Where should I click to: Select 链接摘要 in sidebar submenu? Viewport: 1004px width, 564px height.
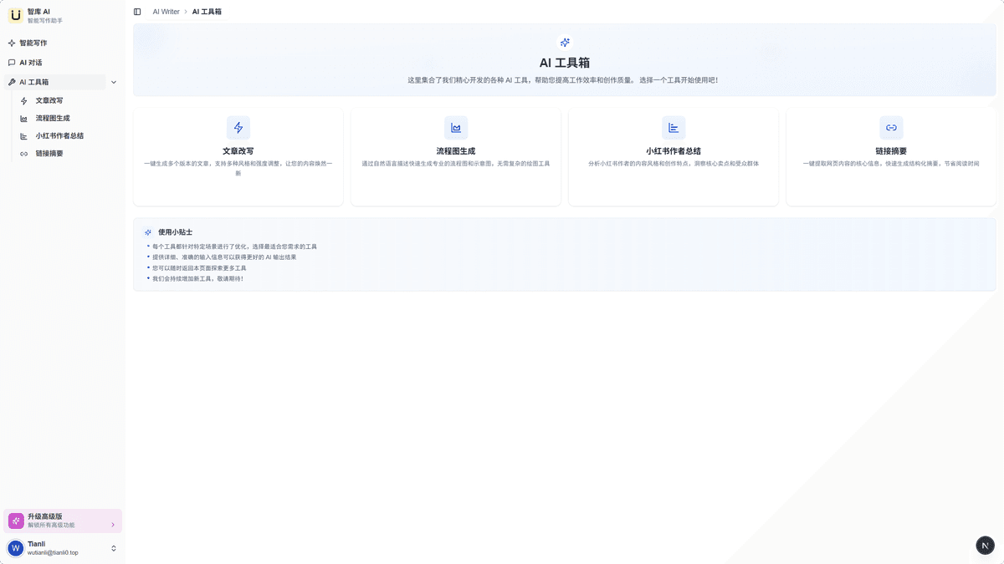49,154
